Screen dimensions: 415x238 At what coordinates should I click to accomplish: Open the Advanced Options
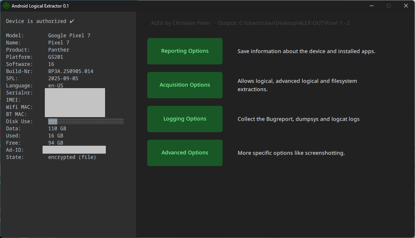(x=185, y=153)
